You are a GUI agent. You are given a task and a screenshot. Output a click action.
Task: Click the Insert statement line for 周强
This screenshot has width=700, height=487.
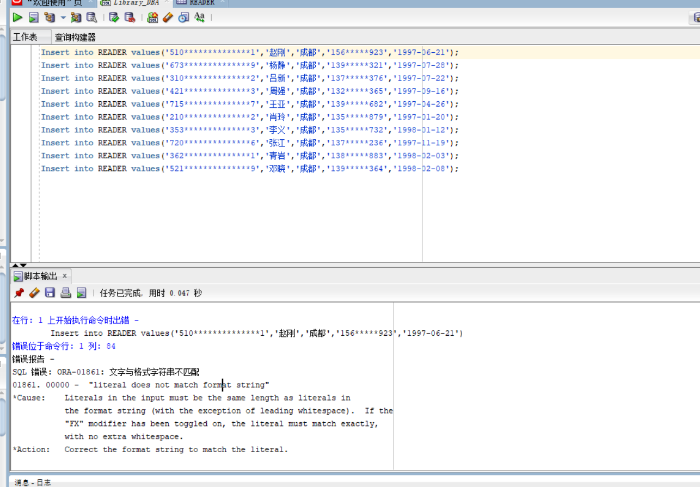pos(250,91)
